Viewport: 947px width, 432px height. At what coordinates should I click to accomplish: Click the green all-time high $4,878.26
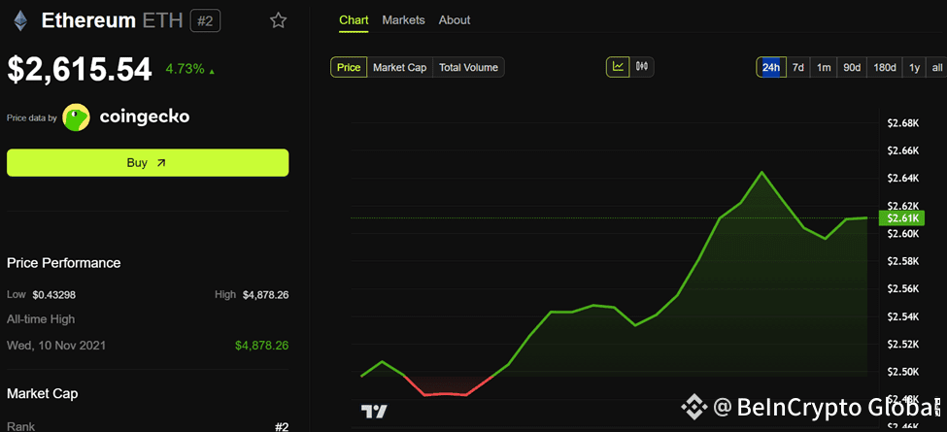261,346
